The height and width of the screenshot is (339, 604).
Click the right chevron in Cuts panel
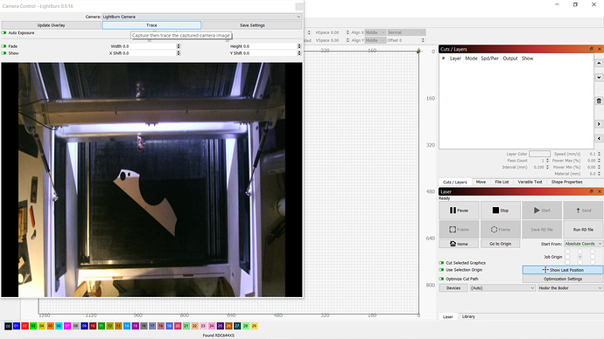click(x=599, y=124)
